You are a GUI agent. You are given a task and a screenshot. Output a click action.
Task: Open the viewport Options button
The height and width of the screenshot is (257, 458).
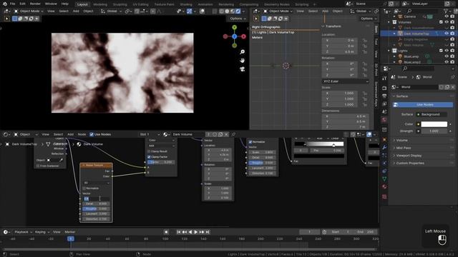(237, 19)
